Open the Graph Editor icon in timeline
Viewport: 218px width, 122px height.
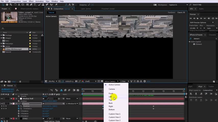point(78,90)
